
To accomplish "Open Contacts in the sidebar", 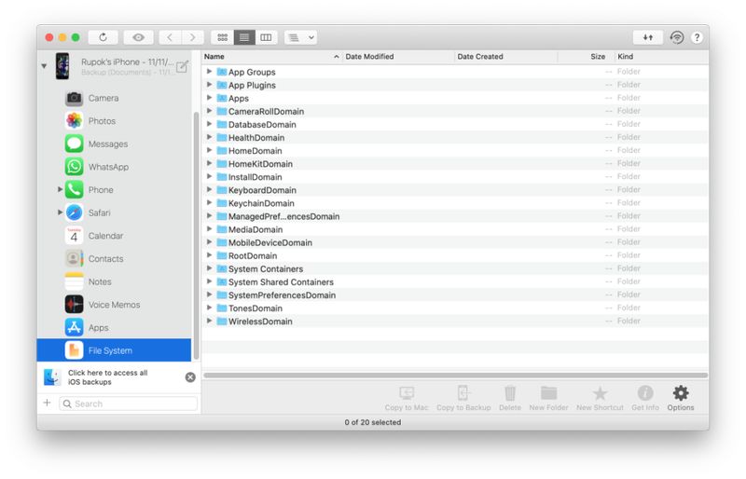I will click(114, 259).
